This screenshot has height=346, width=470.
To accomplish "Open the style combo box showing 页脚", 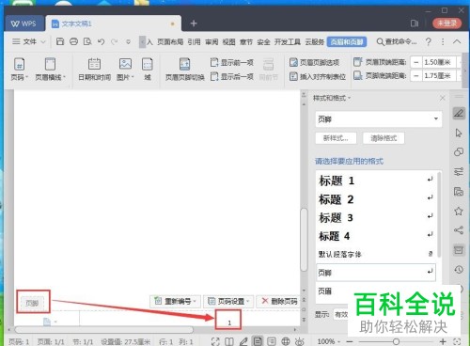I will (379, 118).
